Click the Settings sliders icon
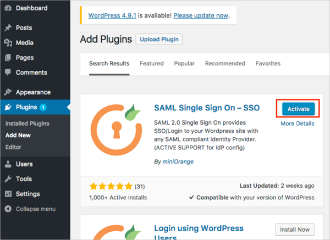Image resolution: width=330 pixels, height=240 pixels. pos(8,194)
